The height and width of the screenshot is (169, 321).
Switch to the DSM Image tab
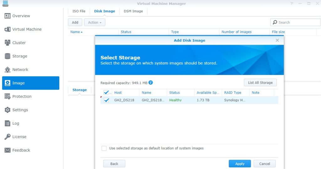click(133, 11)
